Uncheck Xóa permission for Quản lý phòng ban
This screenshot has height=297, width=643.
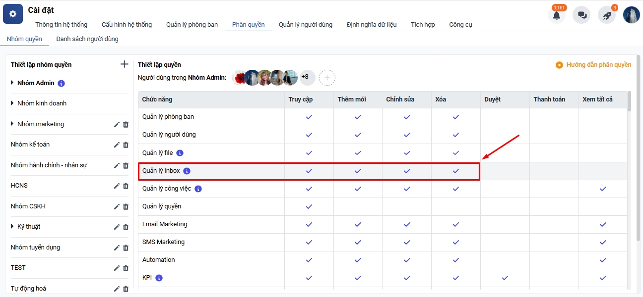(455, 117)
